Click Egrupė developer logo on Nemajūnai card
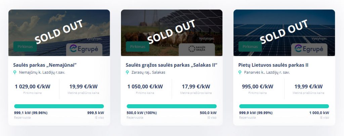 (x=84, y=49)
